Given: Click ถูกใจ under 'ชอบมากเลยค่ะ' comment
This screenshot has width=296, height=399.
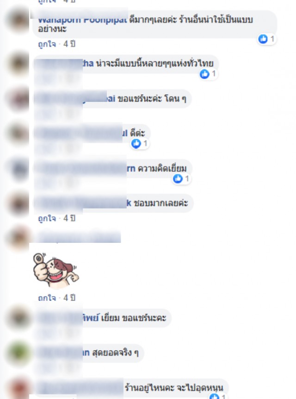Looking at the screenshot, I should 47,218.
